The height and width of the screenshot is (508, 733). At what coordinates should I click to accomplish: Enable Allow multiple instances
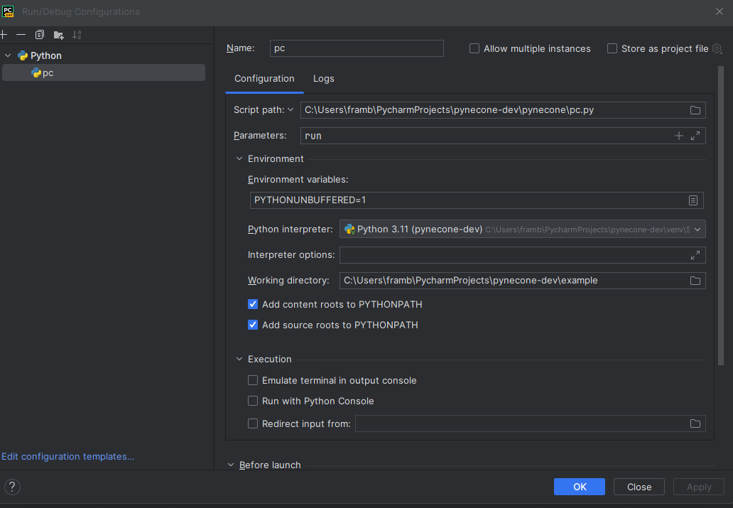pos(474,48)
